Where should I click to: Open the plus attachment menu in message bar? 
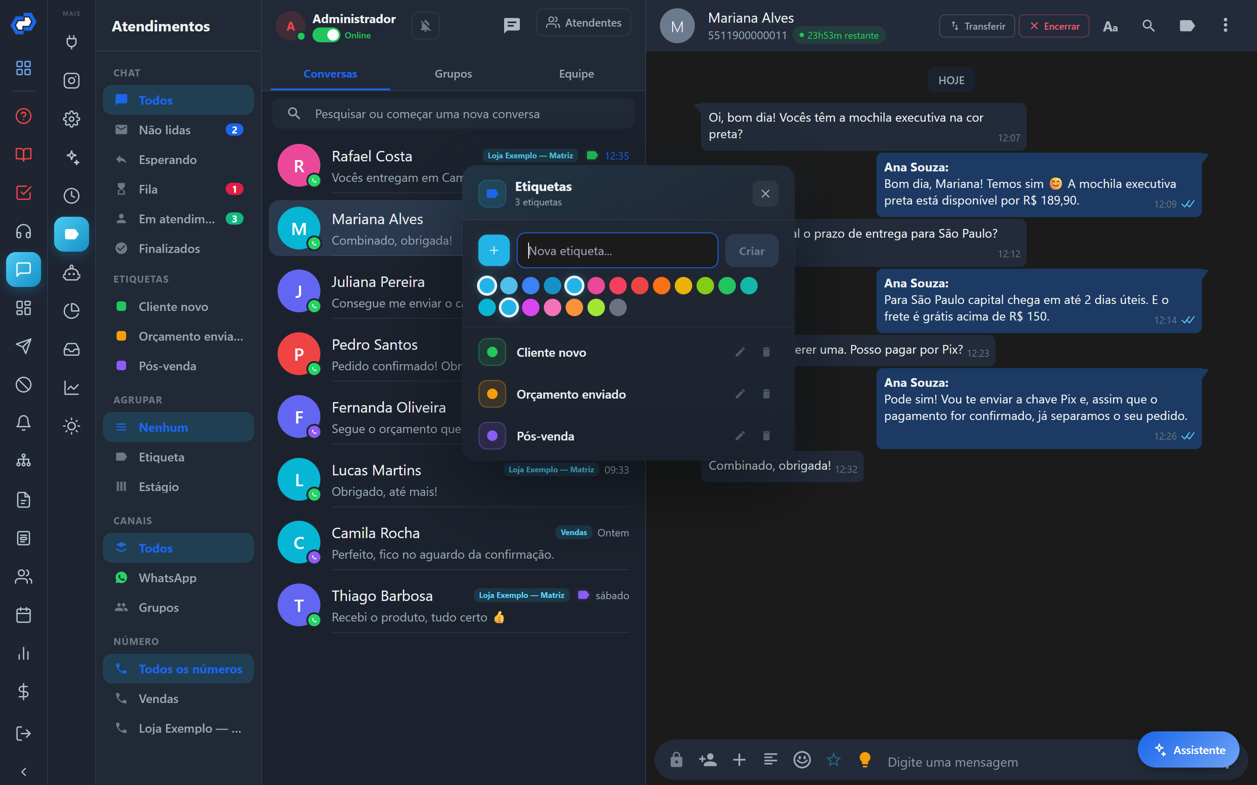click(738, 760)
